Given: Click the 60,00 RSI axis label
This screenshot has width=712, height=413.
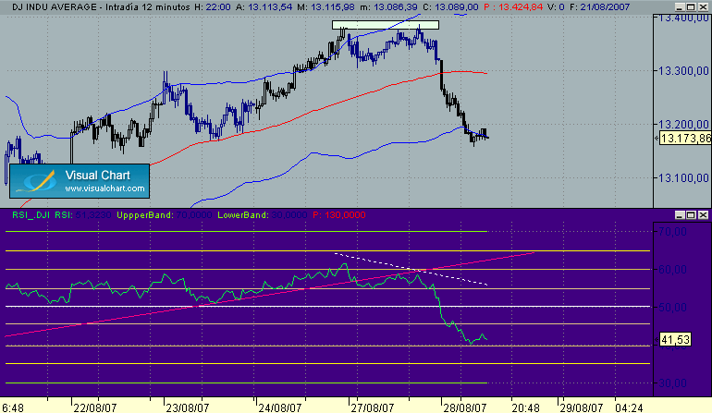Looking at the screenshot, I should 672,270.
